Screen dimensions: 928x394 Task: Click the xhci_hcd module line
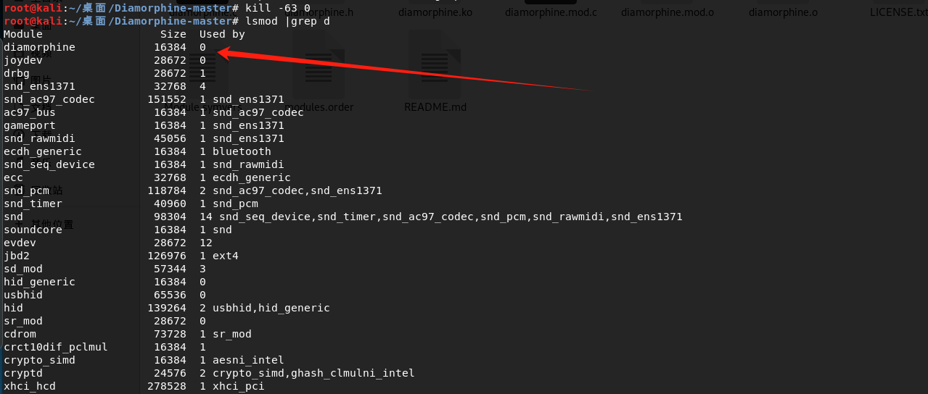(134, 386)
